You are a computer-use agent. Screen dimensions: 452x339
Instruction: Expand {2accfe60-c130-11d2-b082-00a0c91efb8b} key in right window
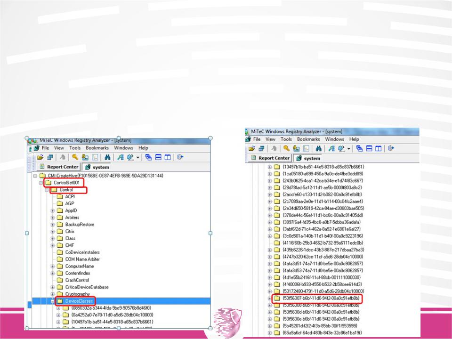point(269,194)
